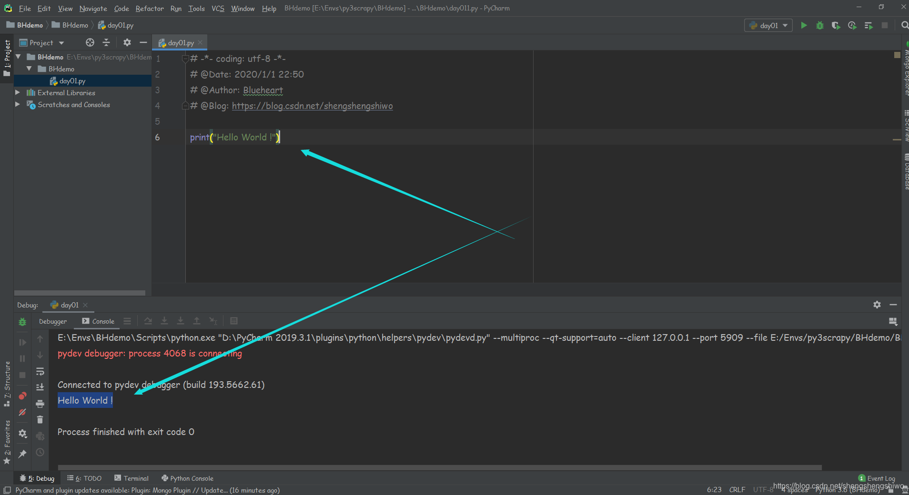
Task: Toggle the 7: Structure side tool button
Action: tap(7, 384)
